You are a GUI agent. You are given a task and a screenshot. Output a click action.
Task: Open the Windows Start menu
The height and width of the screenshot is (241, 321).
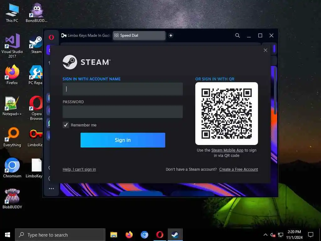pyautogui.click(x=8, y=235)
